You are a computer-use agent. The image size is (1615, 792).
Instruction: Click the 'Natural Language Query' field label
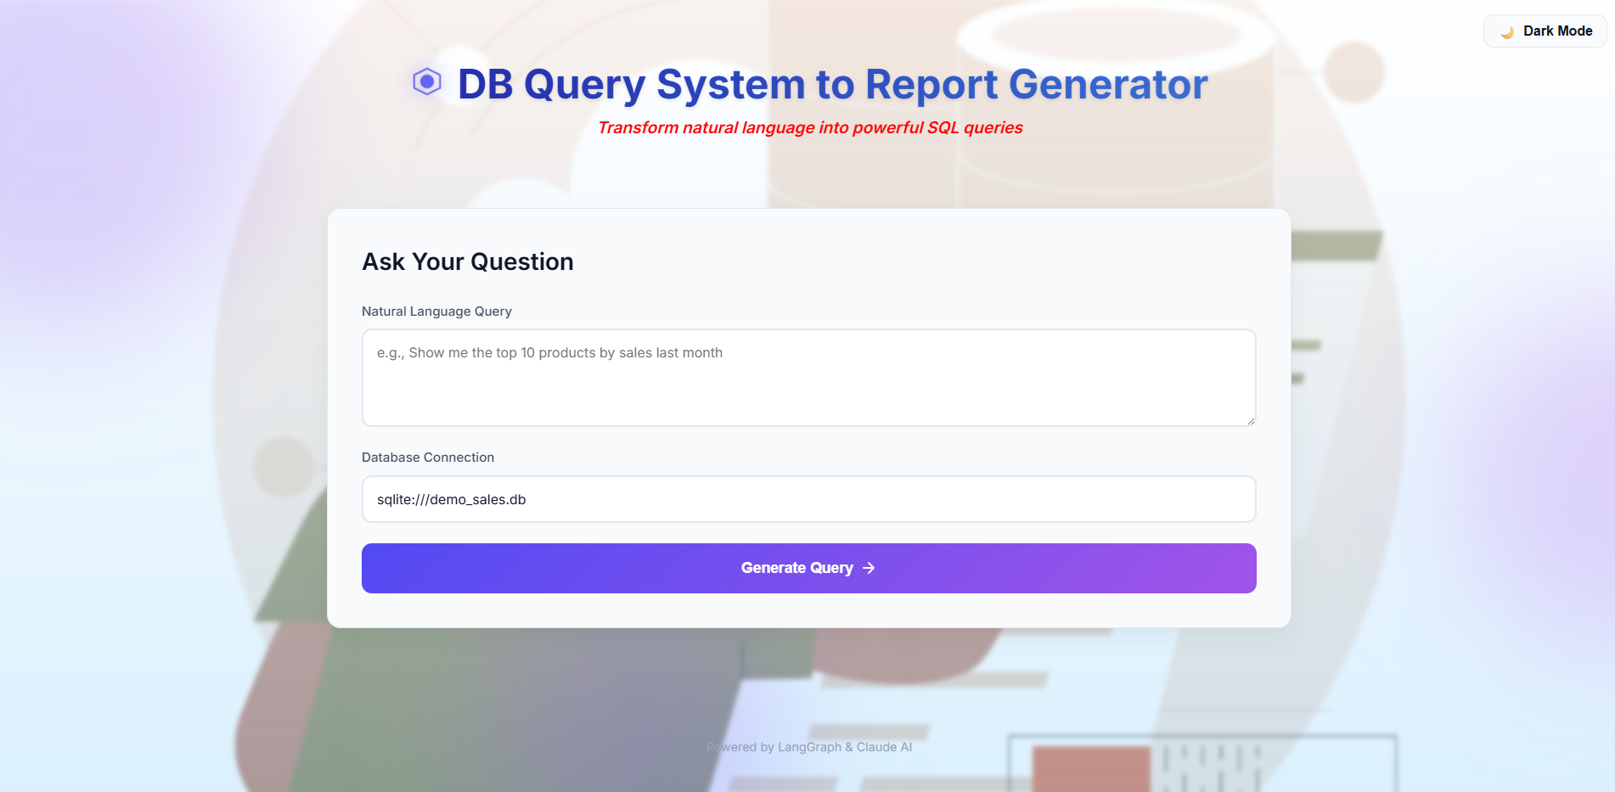pyautogui.click(x=436, y=312)
